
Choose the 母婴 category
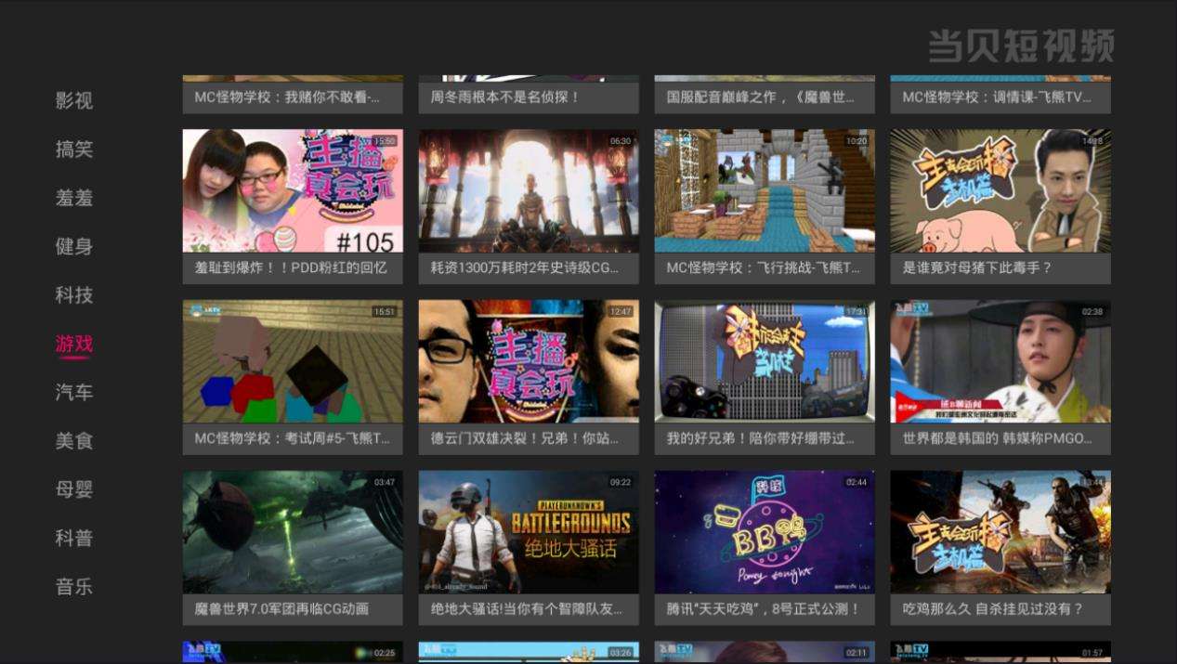pos(74,489)
